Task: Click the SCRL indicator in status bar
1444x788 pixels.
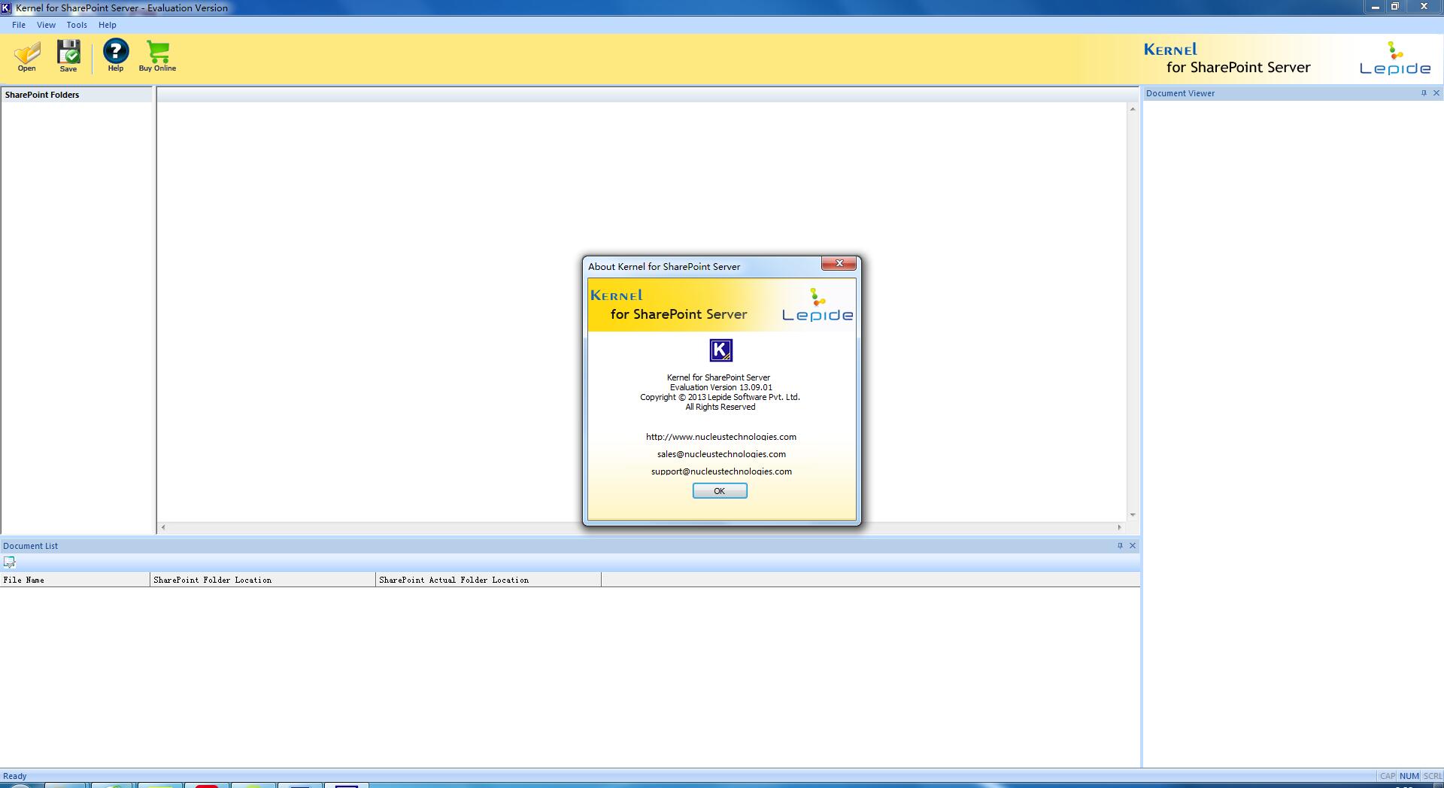Action: (x=1433, y=776)
